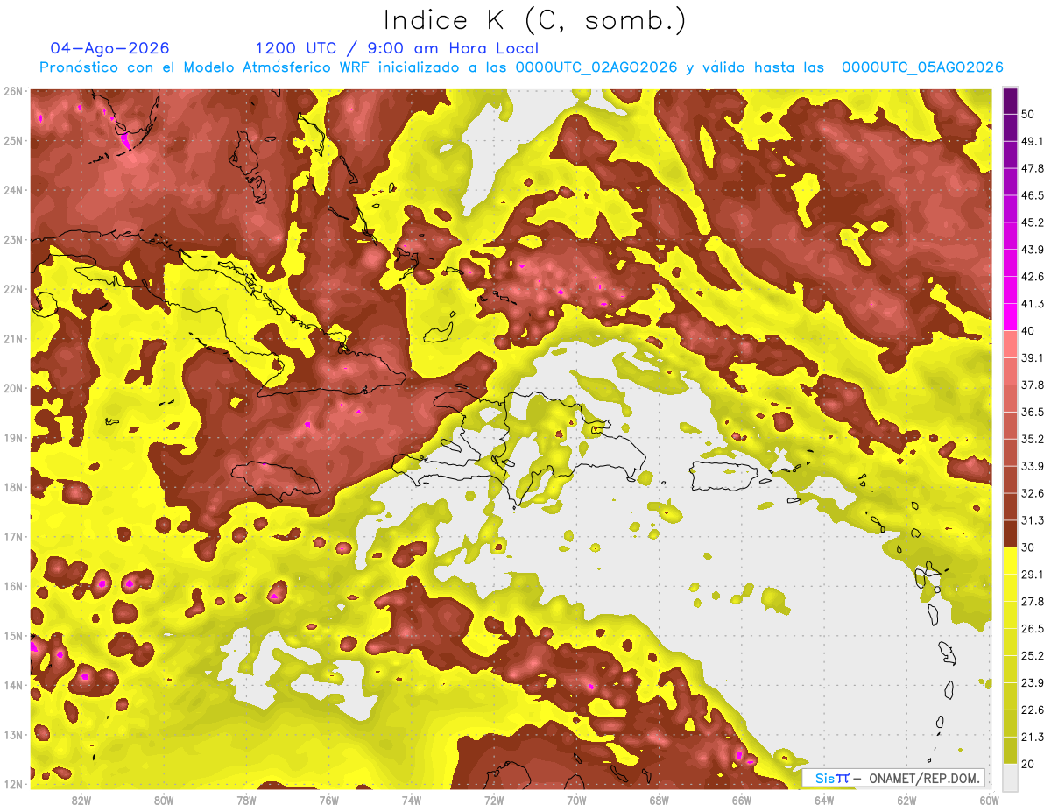Screen dimensions: 1051x812
Task: Click the latitude axis label "19N"
Action: click(13, 437)
